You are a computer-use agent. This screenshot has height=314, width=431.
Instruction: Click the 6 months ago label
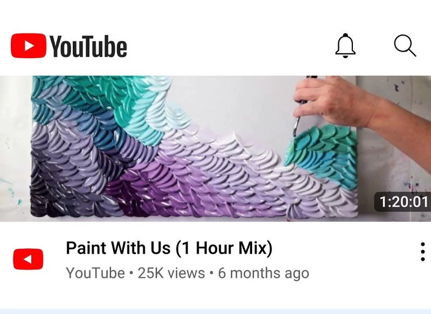pyautogui.click(x=263, y=274)
